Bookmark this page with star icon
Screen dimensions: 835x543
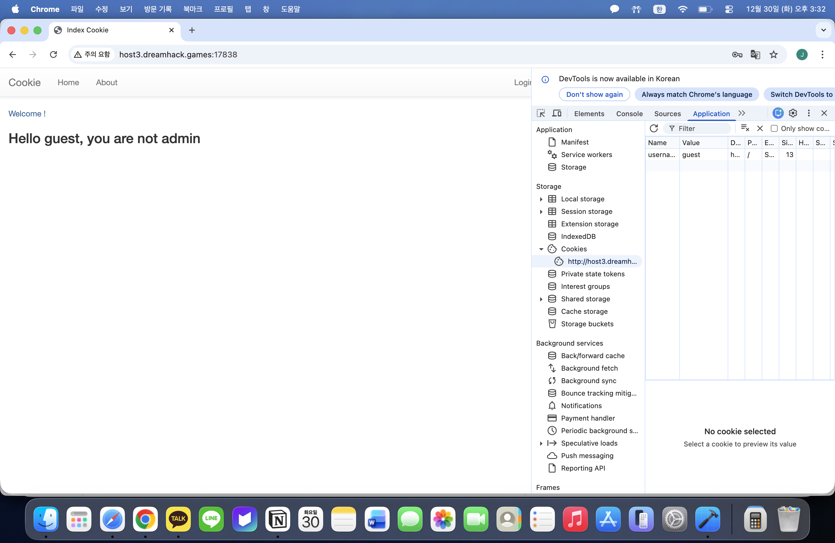pyautogui.click(x=774, y=55)
